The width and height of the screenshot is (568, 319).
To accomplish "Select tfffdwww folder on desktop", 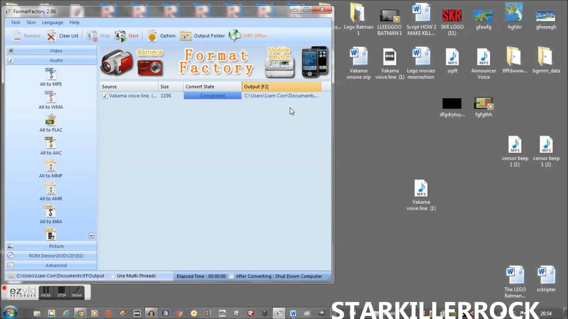I will (x=515, y=60).
